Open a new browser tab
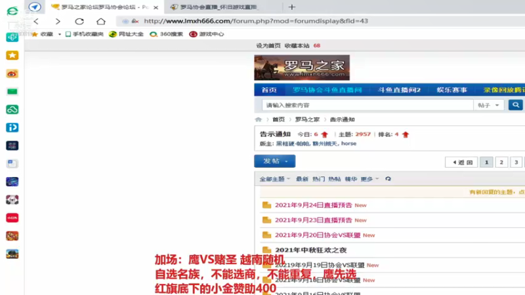This screenshot has height=295, width=525. [292, 7]
